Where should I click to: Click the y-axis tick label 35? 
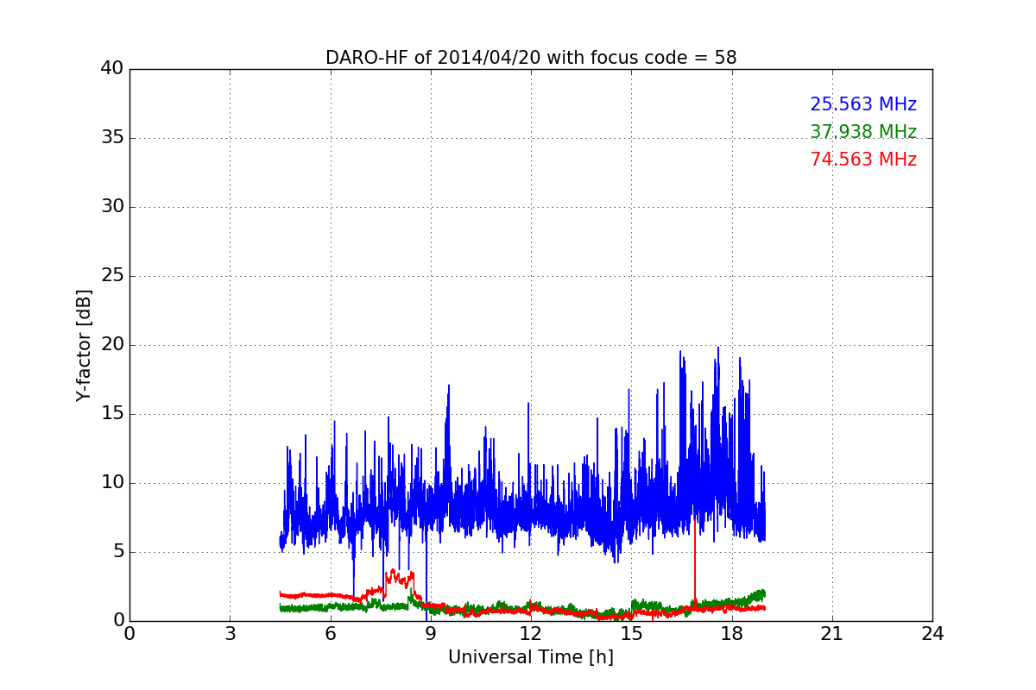click(x=112, y=138)
